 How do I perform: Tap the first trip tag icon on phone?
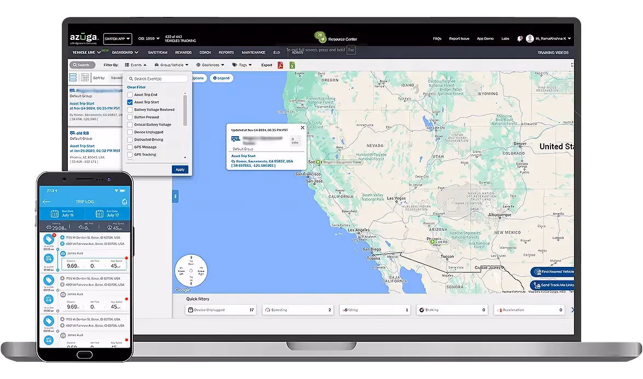tap(48, 239)
